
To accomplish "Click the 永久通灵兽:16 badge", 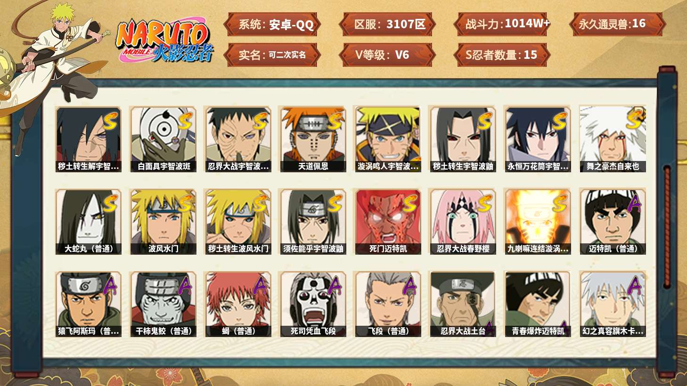I will [x=617, y=24].
